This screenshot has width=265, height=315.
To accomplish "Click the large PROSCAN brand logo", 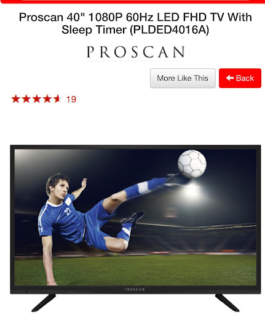I will coord(135,52).
